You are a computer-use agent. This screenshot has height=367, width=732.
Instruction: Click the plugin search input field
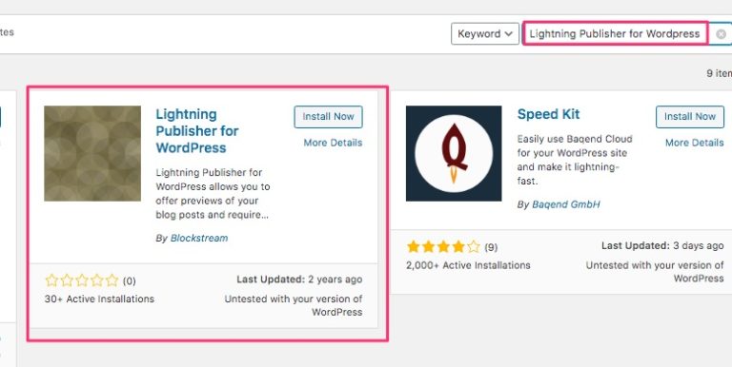(615, 33)
